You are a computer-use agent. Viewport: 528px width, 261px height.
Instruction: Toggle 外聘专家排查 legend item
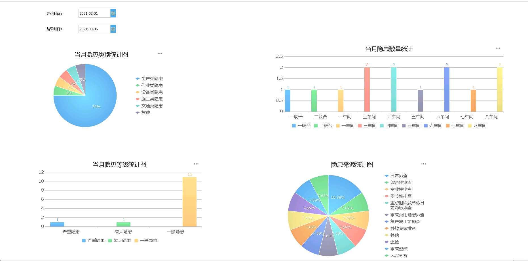400,228
